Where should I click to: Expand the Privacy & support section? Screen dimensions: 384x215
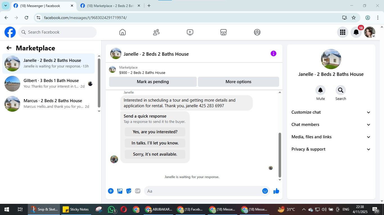[331, 149]
